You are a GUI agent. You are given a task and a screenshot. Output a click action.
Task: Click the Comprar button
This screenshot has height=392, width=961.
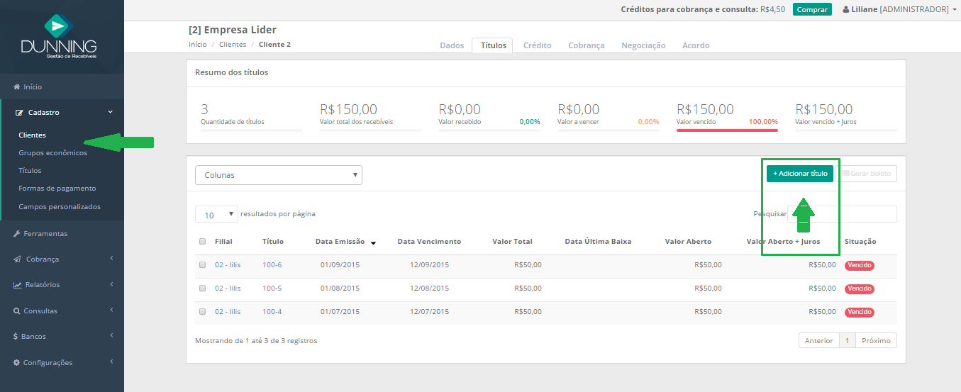812,10
